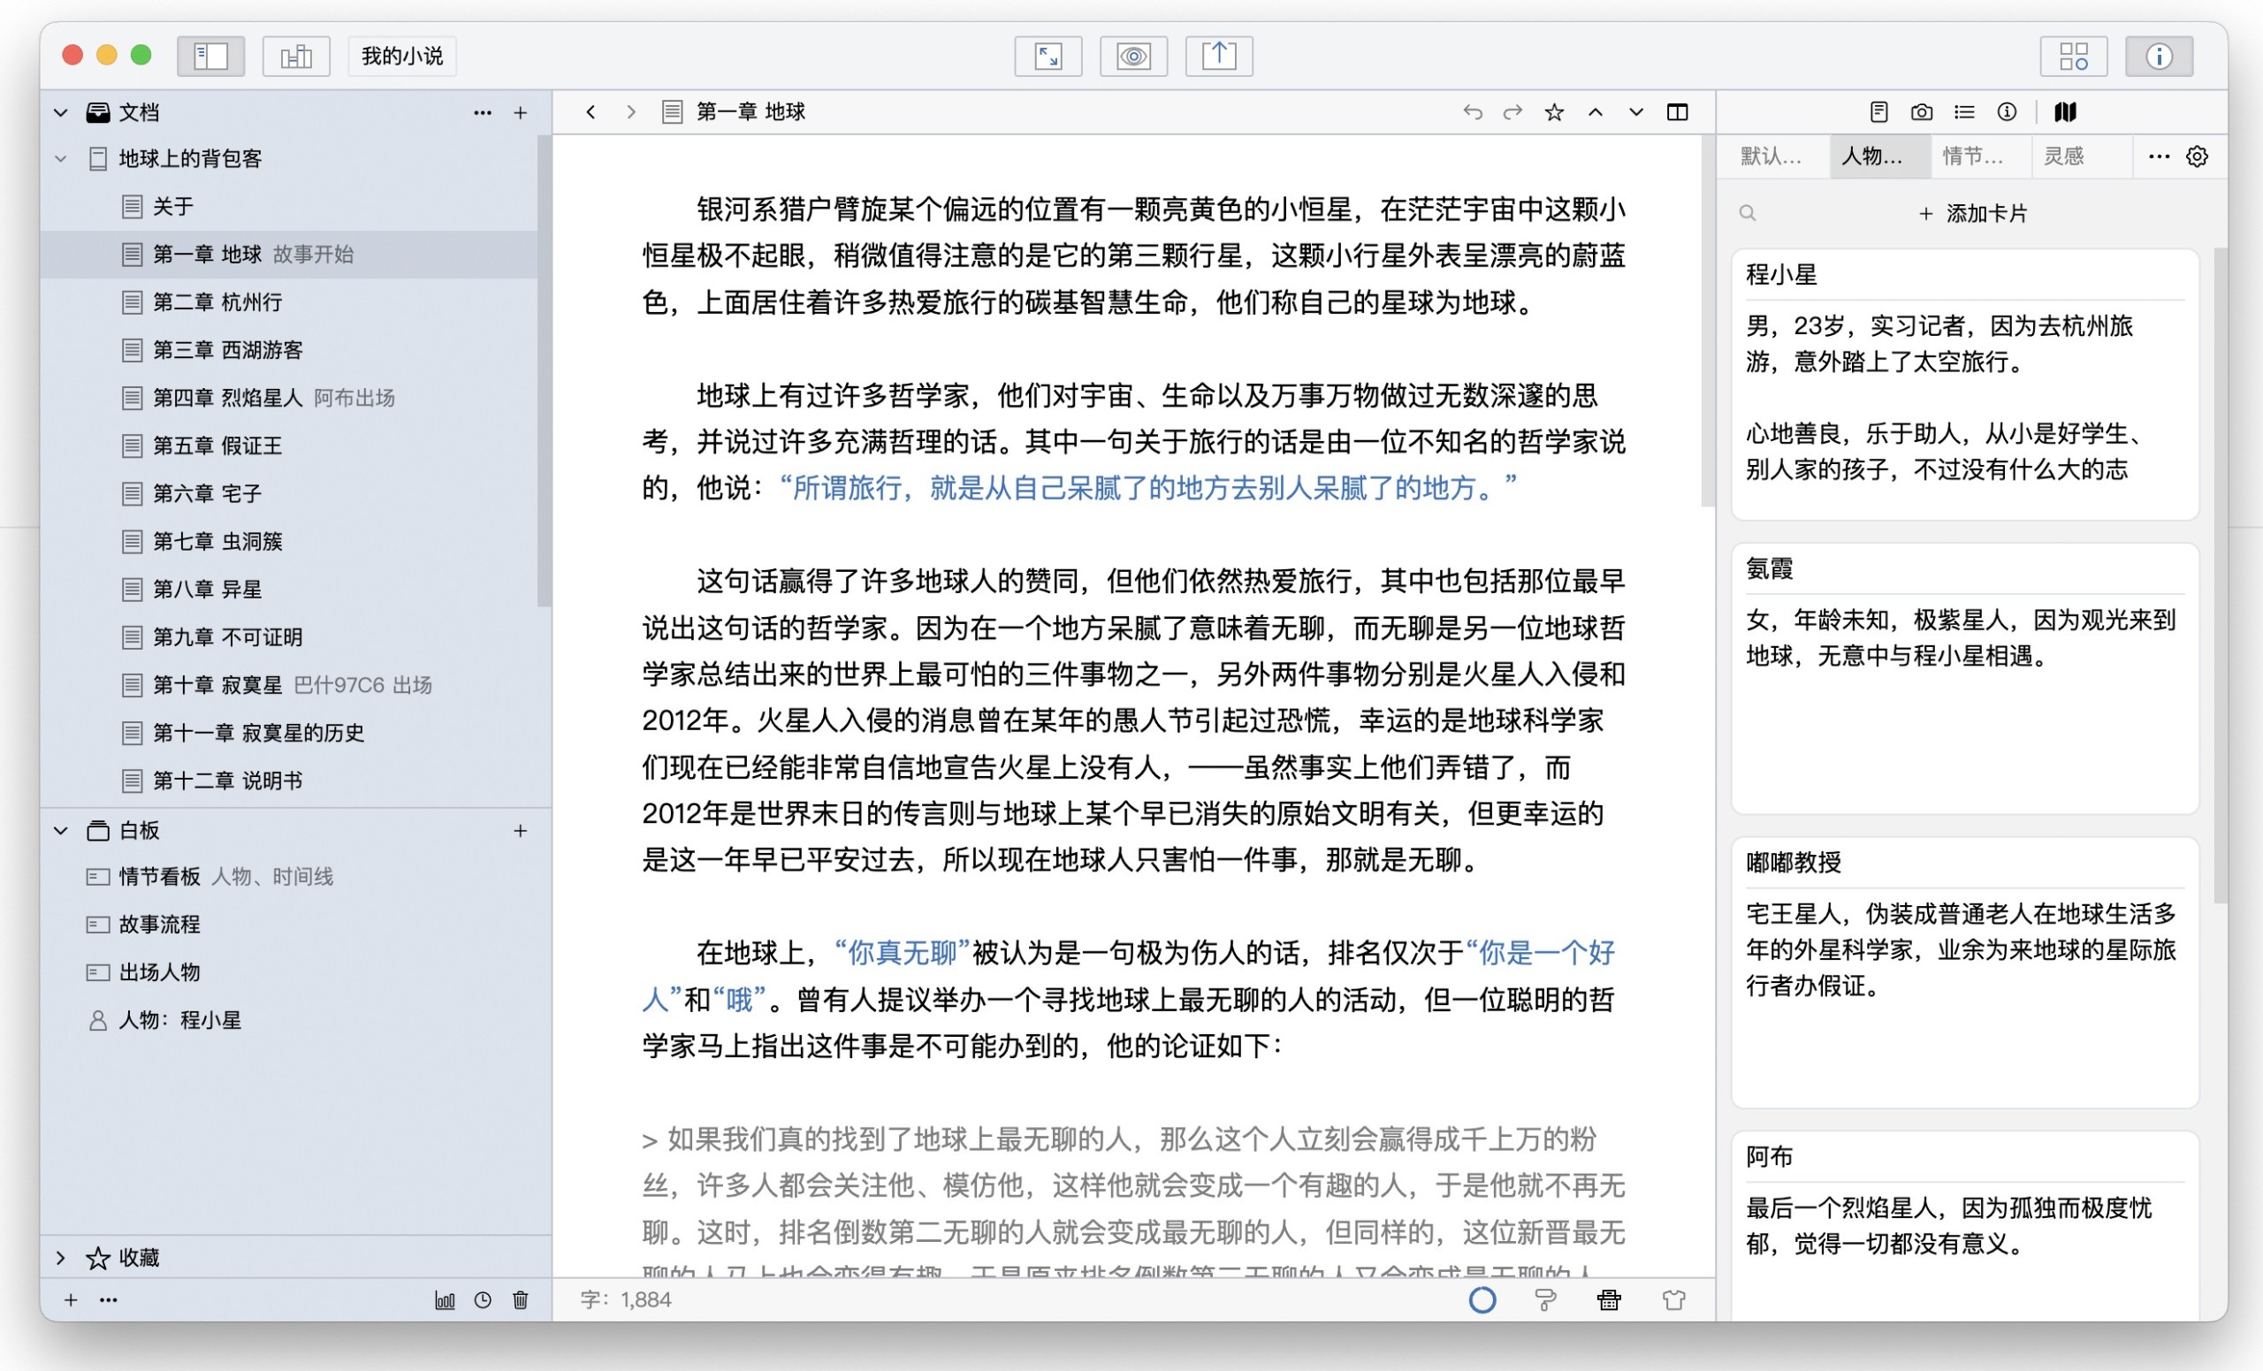Click the statistics chart icon in the toolbar
Image resolution: width=2263 pixels, height=1371 pixels.
tap(296, 56)
